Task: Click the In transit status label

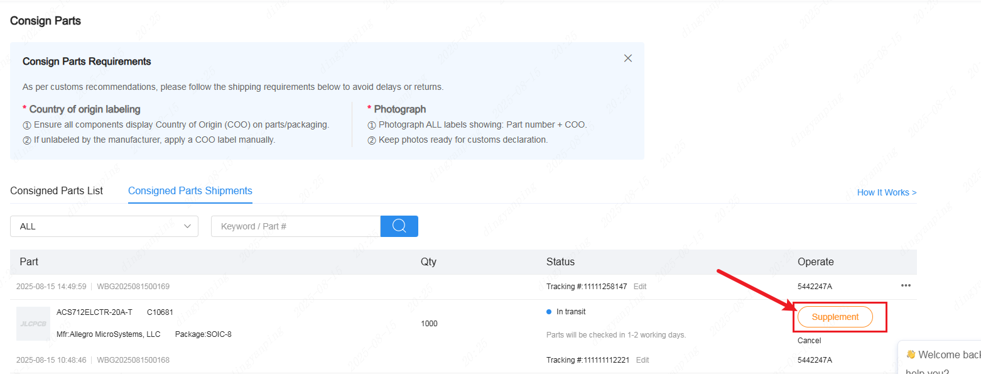Action: pyautogui.click(x=571, y=312)
